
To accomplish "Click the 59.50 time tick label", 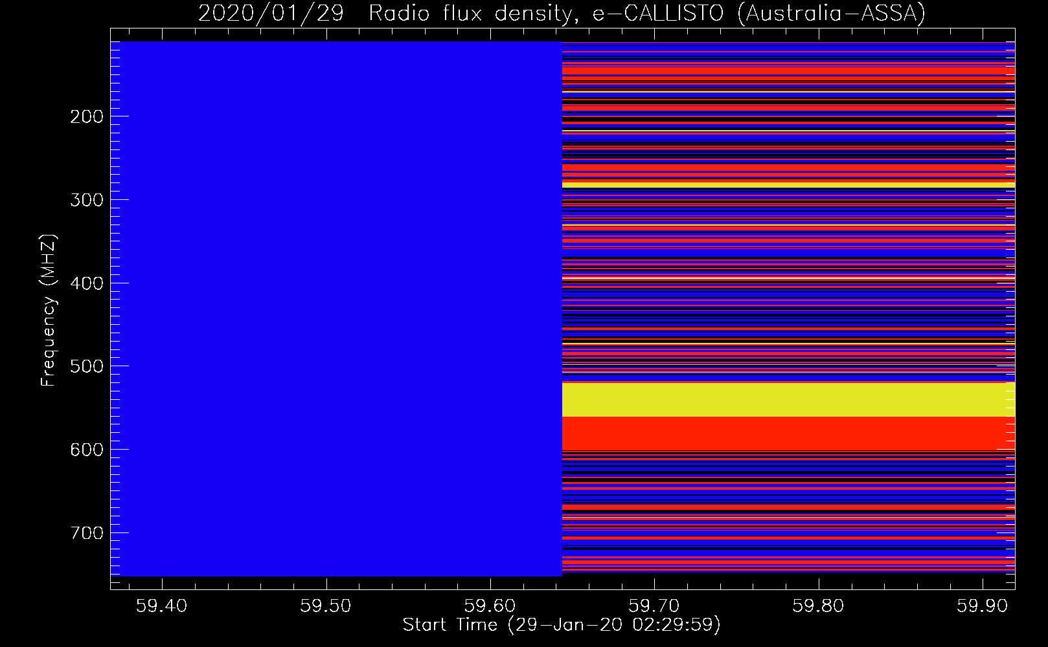I will (326, 606).
